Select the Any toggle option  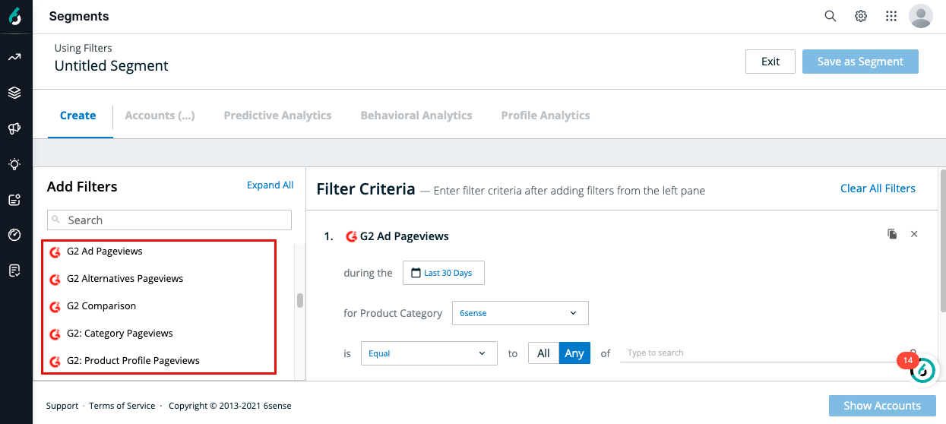(574, 353)
